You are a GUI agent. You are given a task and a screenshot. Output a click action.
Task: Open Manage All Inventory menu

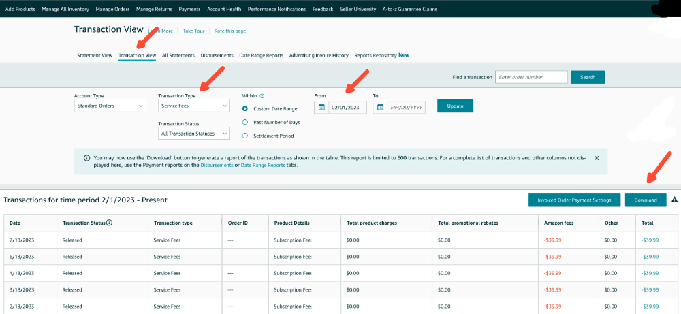pyautogui.click(x=65, y=9)
